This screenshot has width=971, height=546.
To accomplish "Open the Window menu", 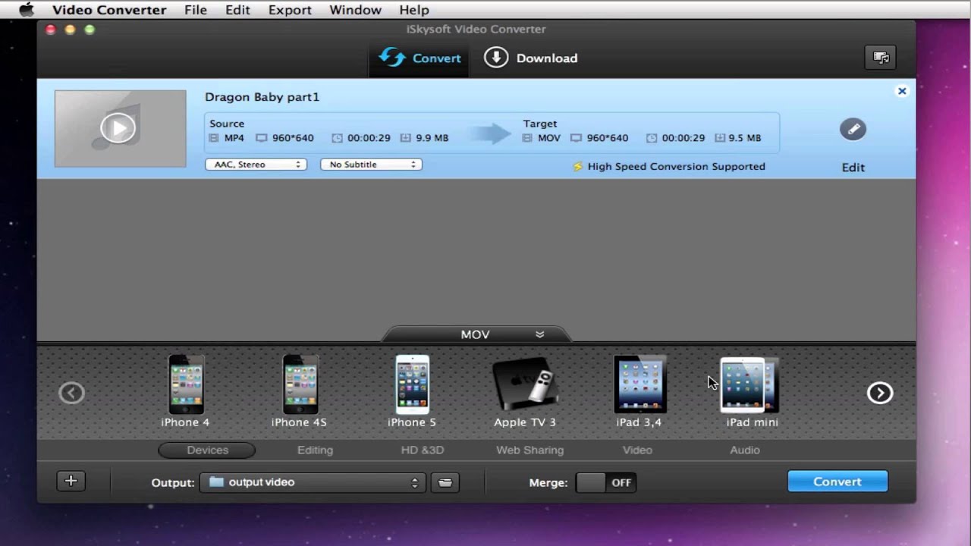I will 355,10.
